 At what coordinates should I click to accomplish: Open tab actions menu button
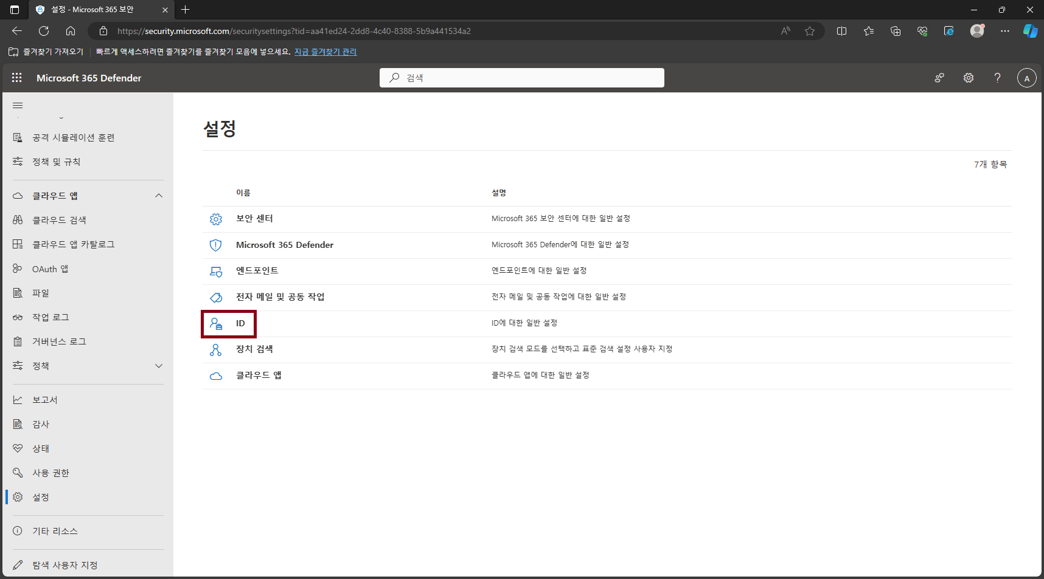15,10
